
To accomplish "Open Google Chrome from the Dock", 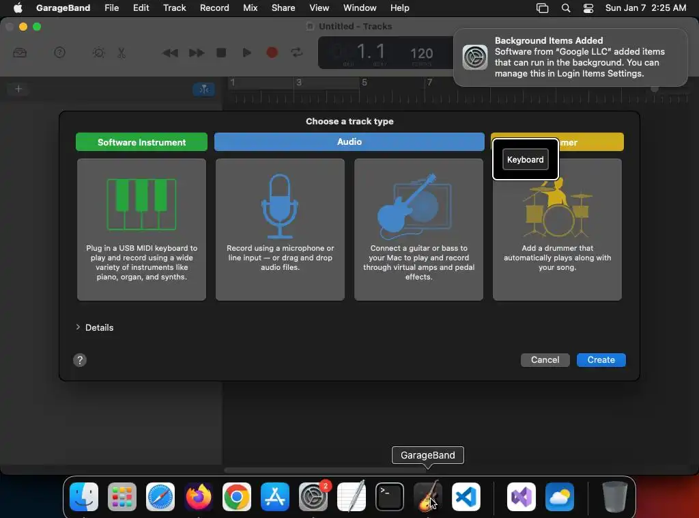I will coord(237,497).
